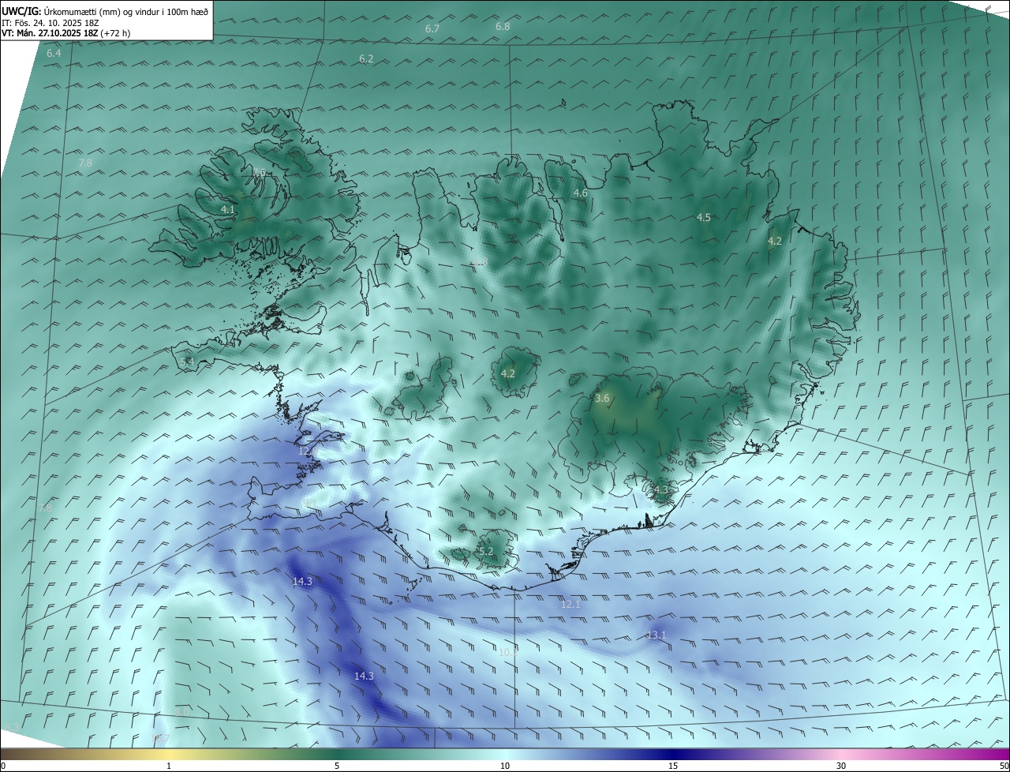Click the 6.4 value label

click(x=54, y=53)
